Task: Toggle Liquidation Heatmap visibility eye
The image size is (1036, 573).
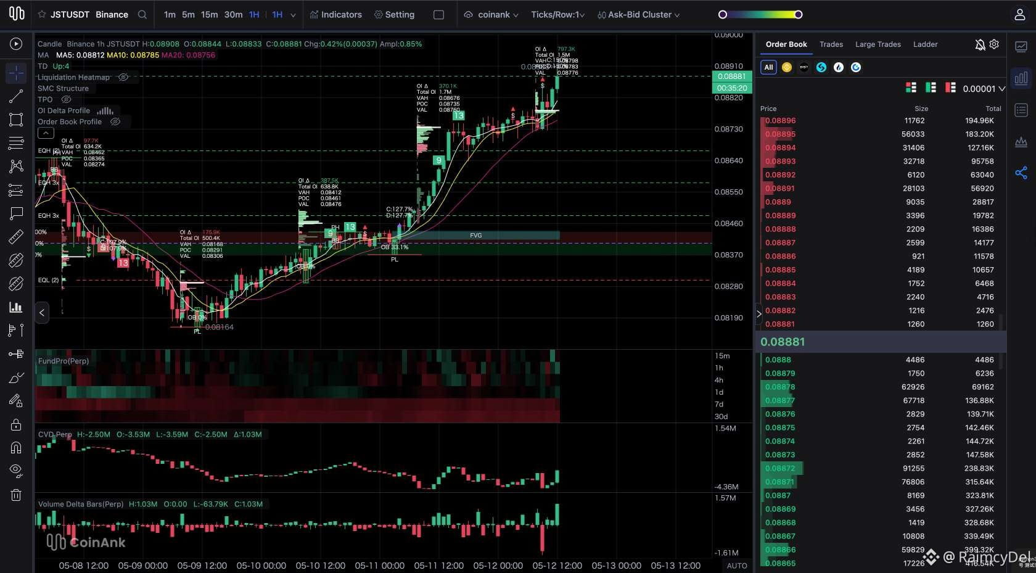Action: (x=123, y=77)
